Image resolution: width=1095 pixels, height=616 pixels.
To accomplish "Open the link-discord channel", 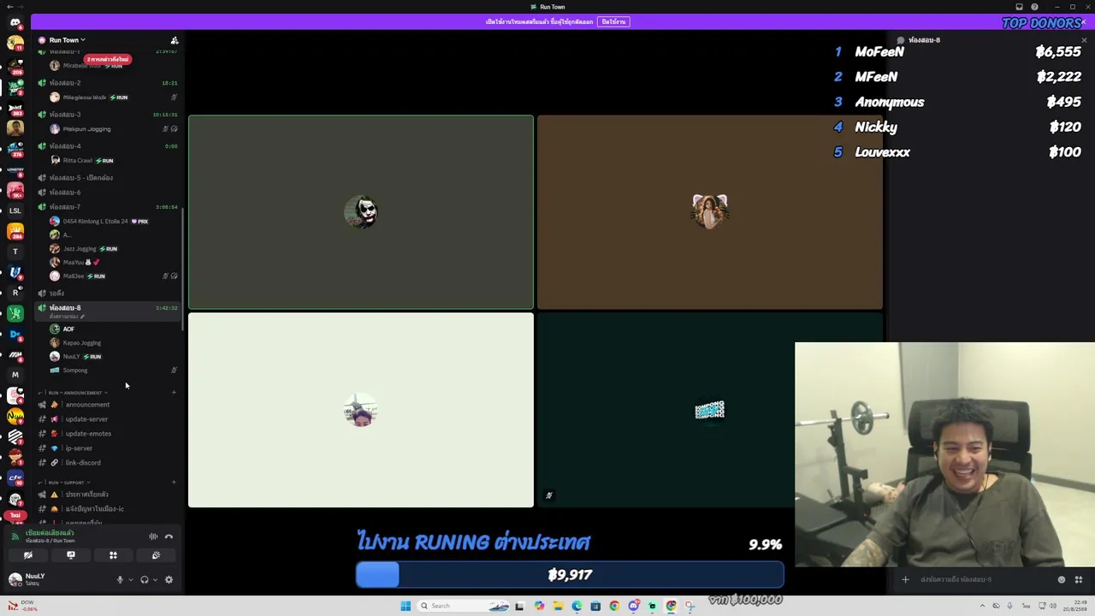I will (x=83, y=463).
